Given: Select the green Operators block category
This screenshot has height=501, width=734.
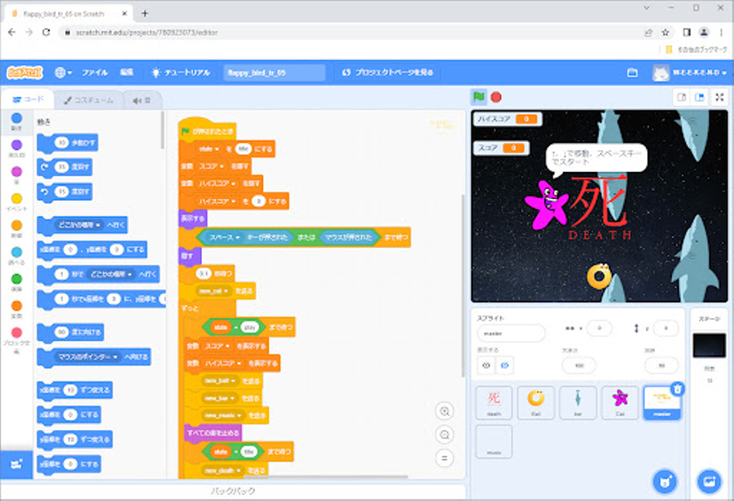Looking at the screenshot, I should point(17,283).
